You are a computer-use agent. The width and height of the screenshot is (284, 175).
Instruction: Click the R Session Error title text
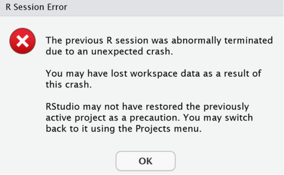[37, 7]
